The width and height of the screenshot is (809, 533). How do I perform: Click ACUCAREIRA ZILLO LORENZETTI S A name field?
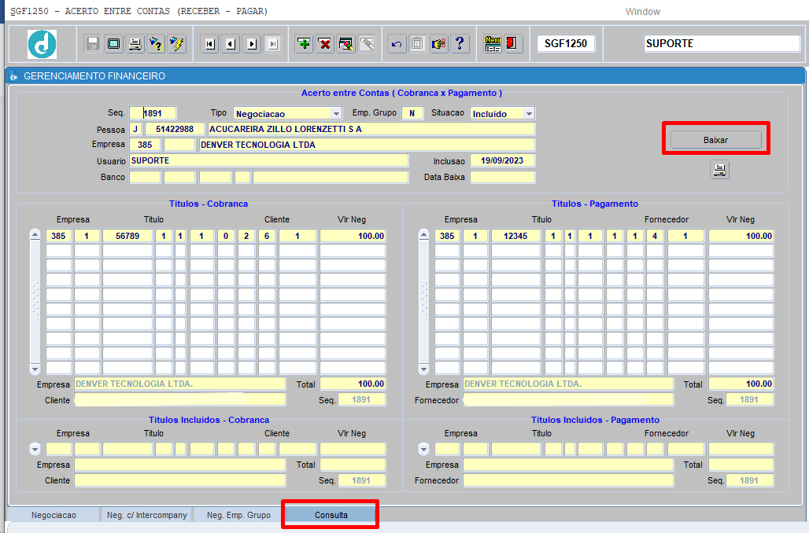click(x=371, y=129)
